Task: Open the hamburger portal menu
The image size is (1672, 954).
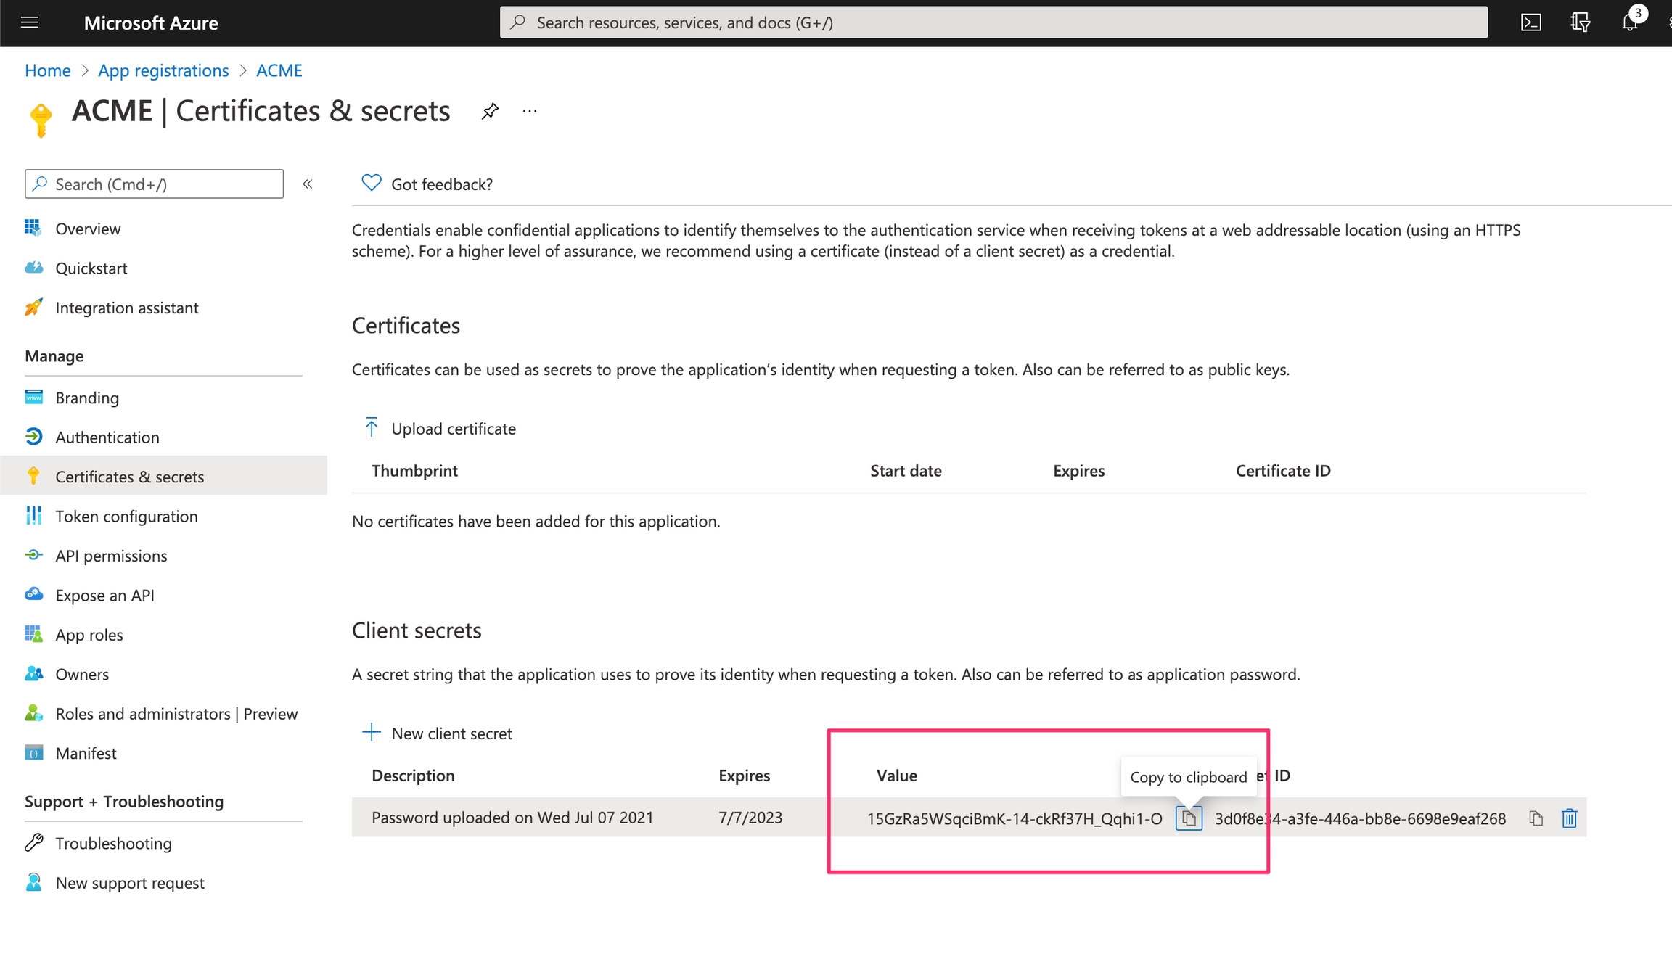Action: coord(30,22)
